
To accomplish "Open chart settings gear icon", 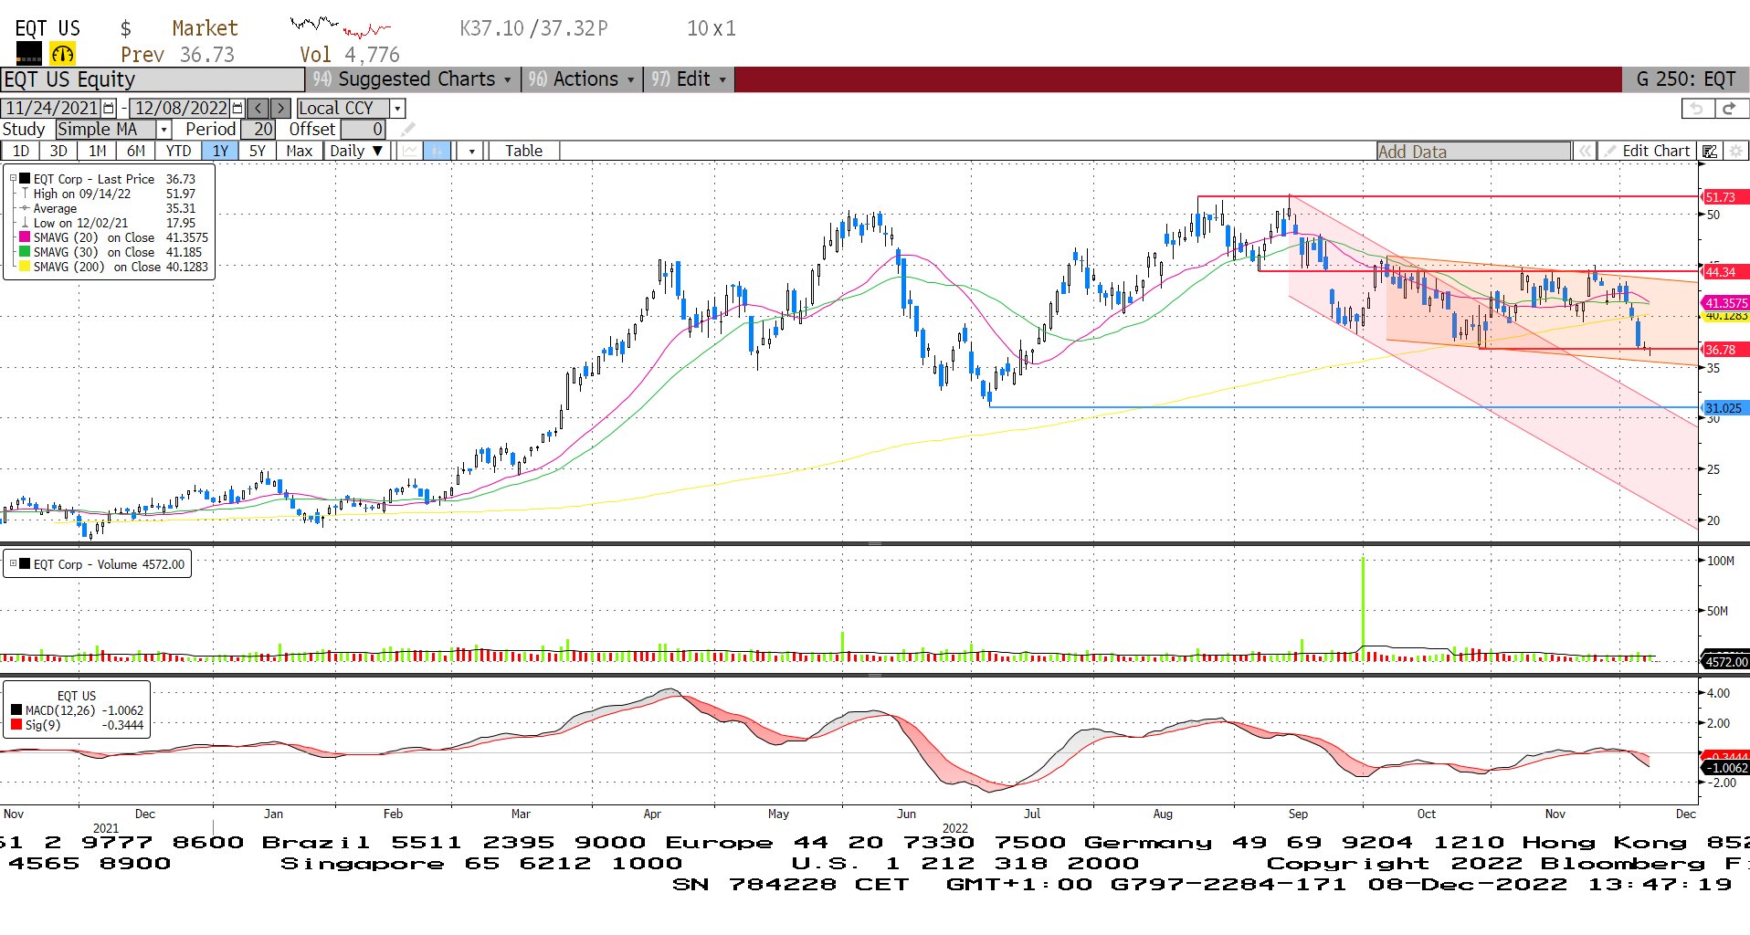I will 1735,151.
